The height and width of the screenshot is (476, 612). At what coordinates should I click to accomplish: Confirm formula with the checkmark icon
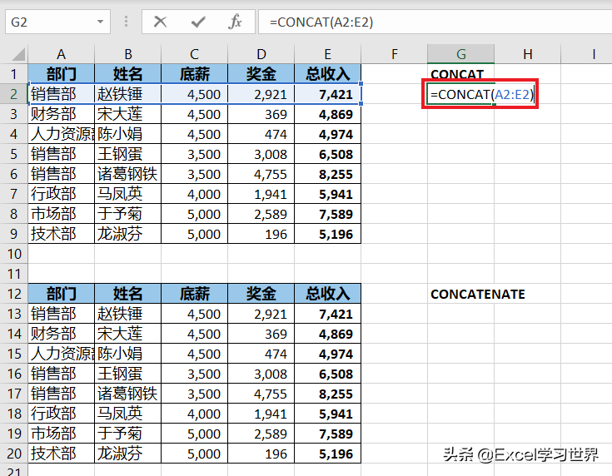pyautogui.click(x=198, y=22)
